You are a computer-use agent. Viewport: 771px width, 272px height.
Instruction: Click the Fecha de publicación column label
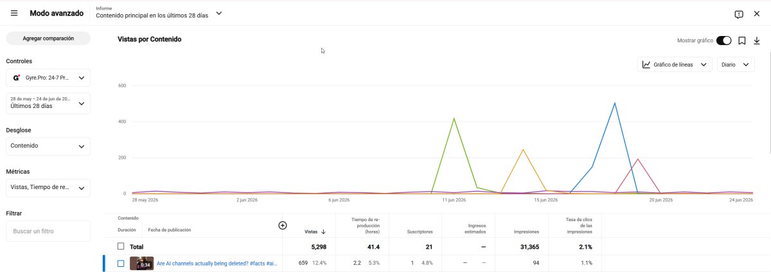click(x=169, y=230)
